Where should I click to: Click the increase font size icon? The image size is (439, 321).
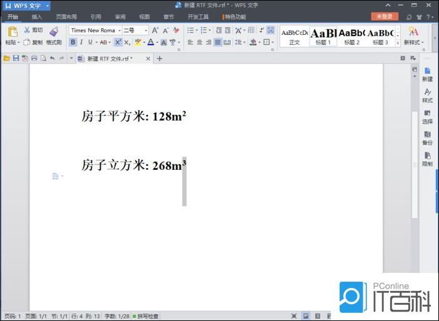click(155, 30)
